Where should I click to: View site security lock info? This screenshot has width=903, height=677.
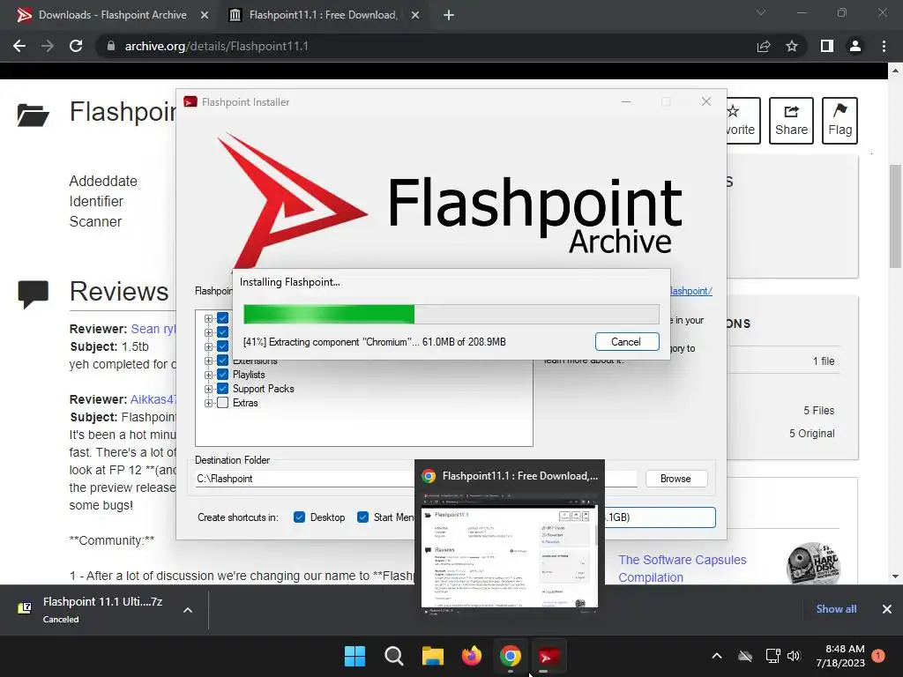coord(111,46)
